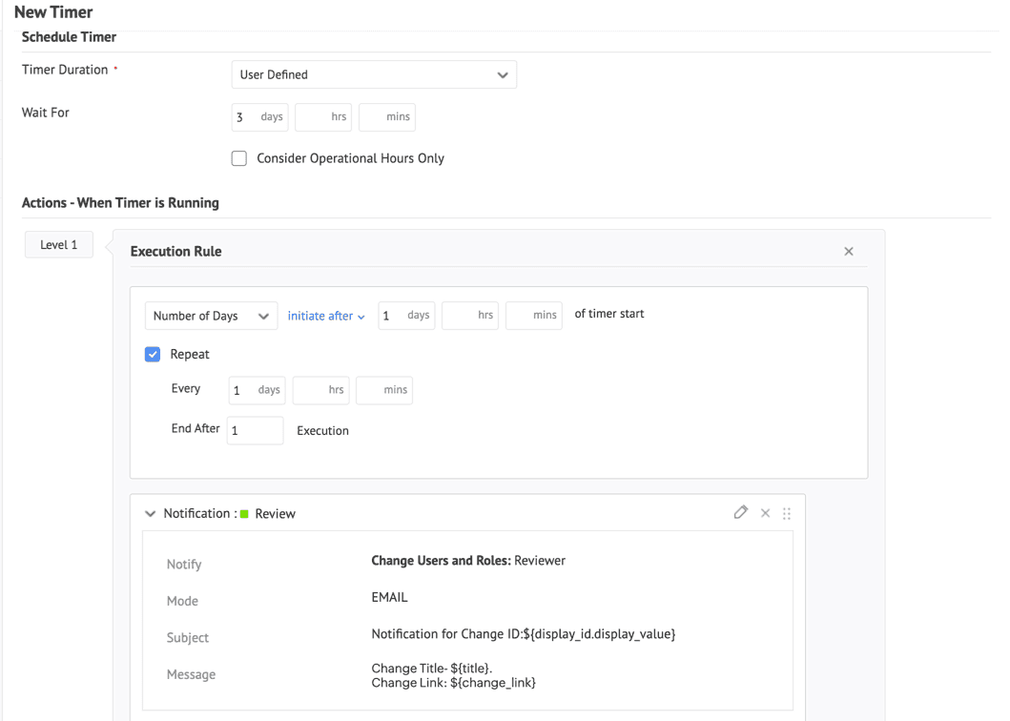The image size is (1010, 721).
Task: Remove the Review notification with X icon
Action: tap(765, 513)
